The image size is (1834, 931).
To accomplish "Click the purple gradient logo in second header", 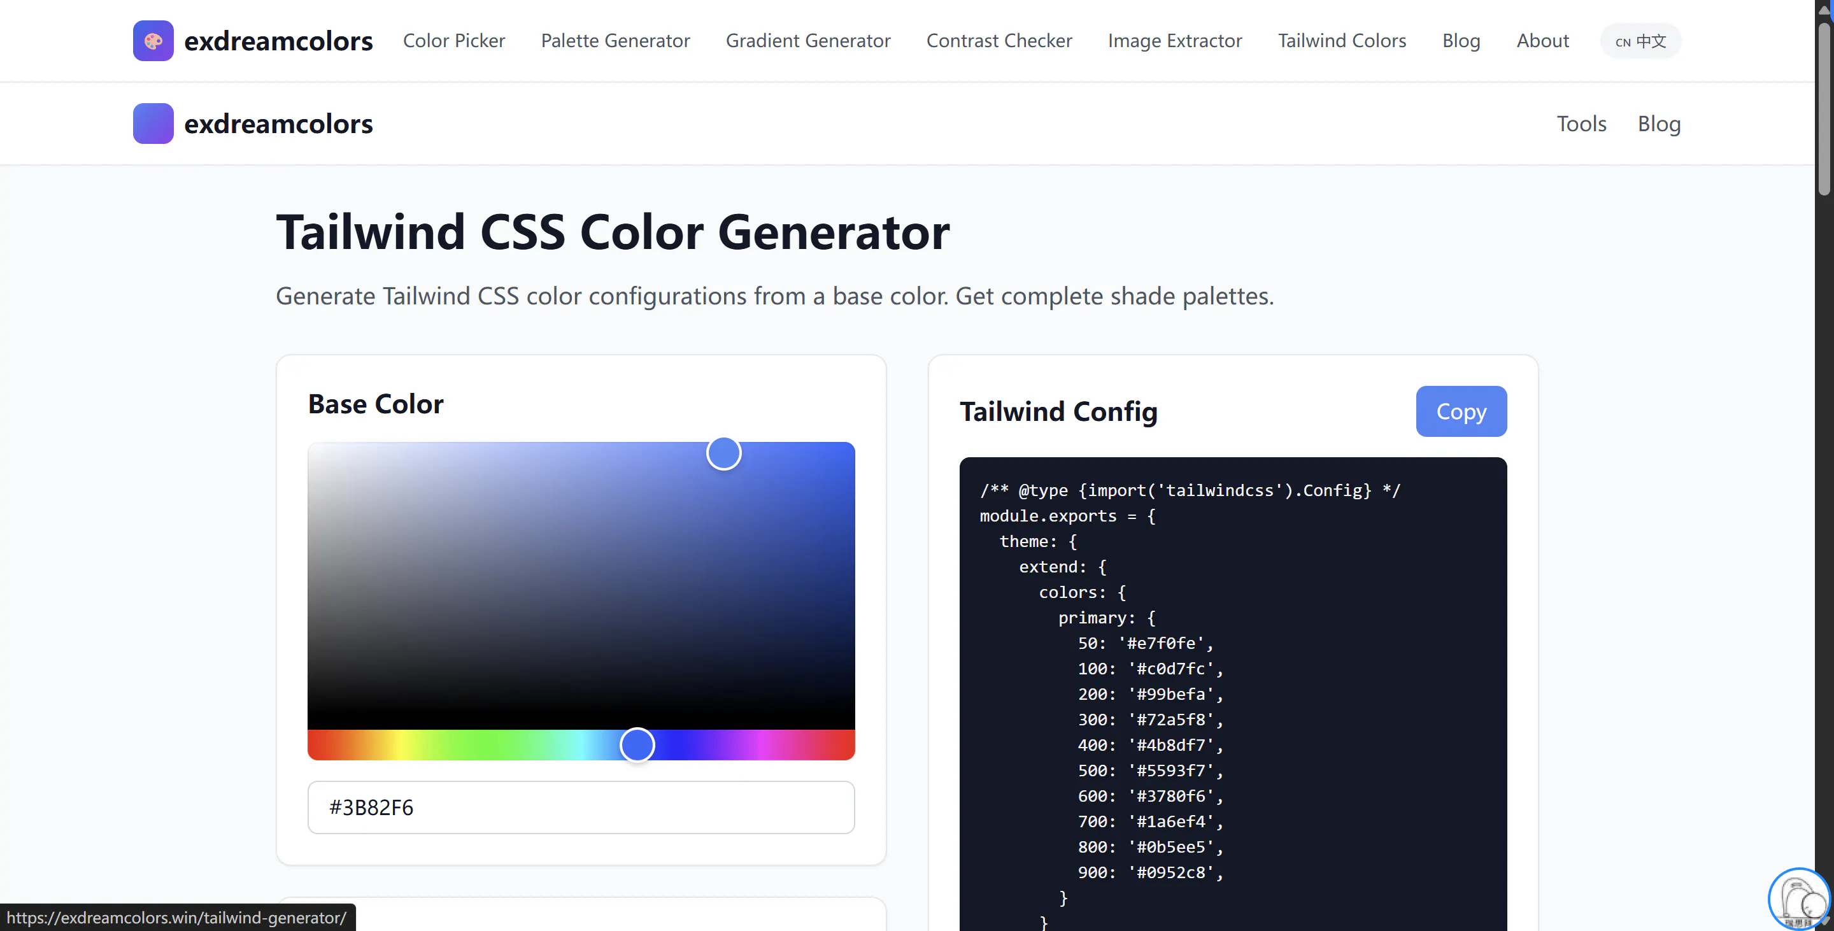I will (x=153, y=123).
